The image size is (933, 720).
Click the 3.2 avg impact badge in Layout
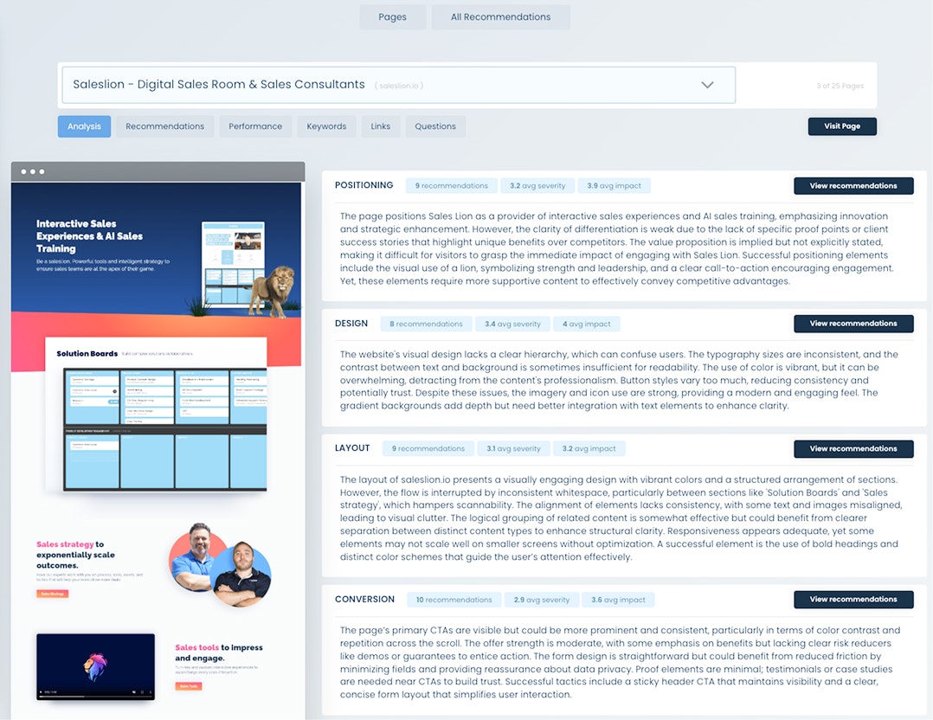(589, 448)
